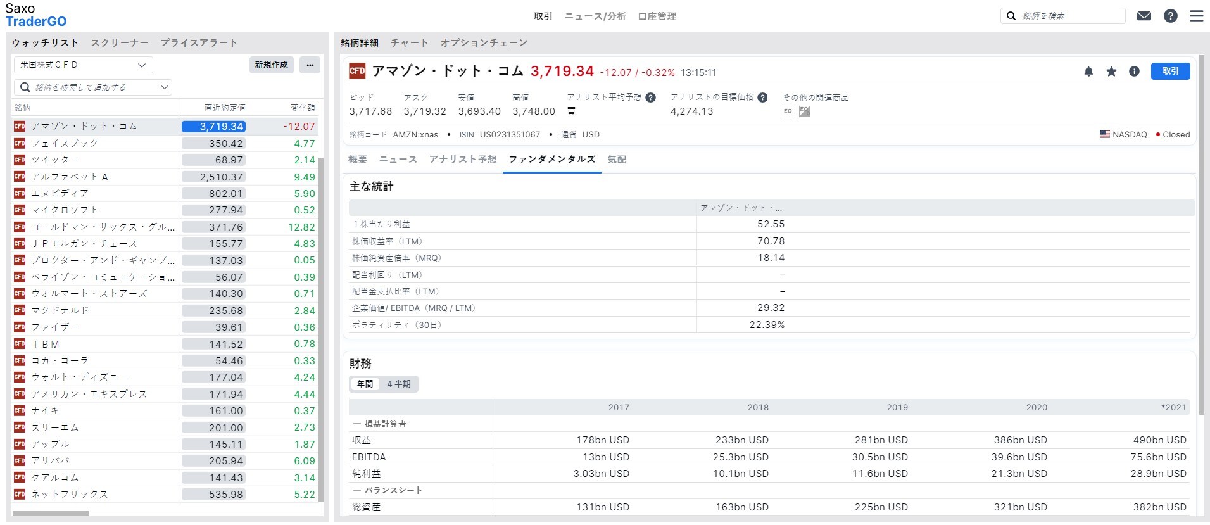Viewport: 1210px width, 525px height.
Task: Click the magnifier icon in the top search box
Action: tap(1011, 16)
